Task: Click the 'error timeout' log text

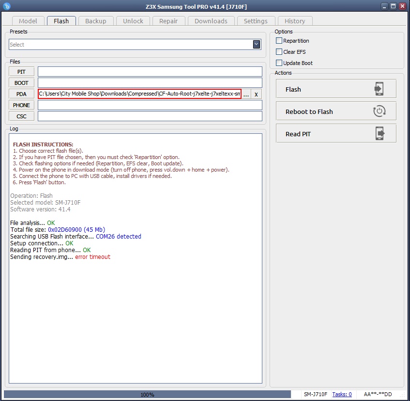Action: point(93,257)
